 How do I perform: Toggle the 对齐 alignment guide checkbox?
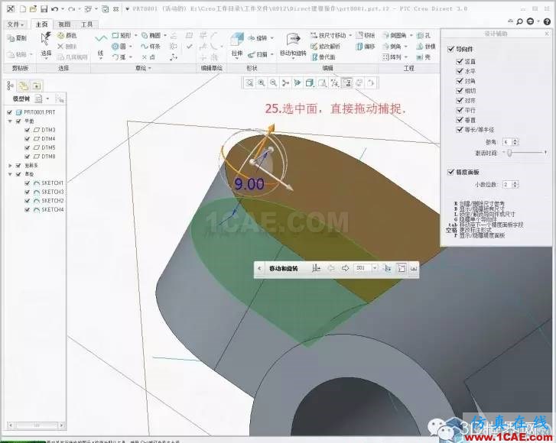pyautogui.click(x=460, y=100)
